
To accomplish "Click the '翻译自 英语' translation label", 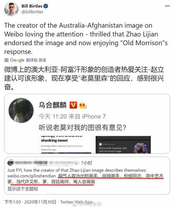I will pos(36,60).
